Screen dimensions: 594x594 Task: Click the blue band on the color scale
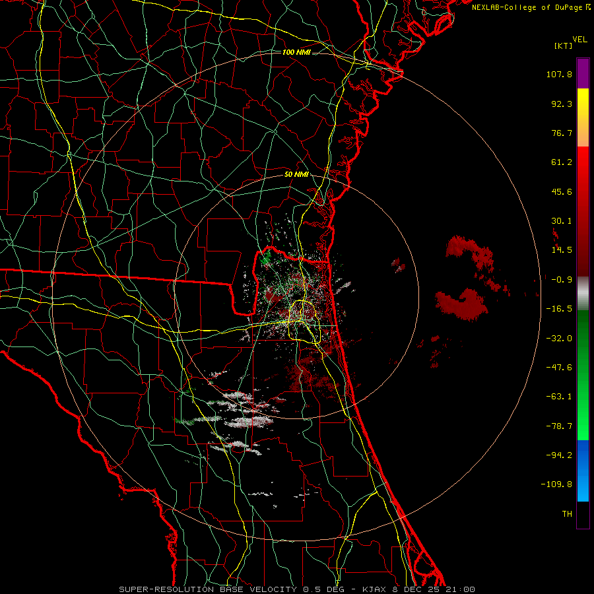coord(583,471)
